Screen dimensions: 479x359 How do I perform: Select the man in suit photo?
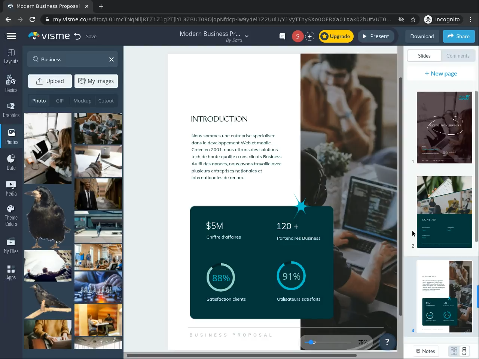(98, 194)
